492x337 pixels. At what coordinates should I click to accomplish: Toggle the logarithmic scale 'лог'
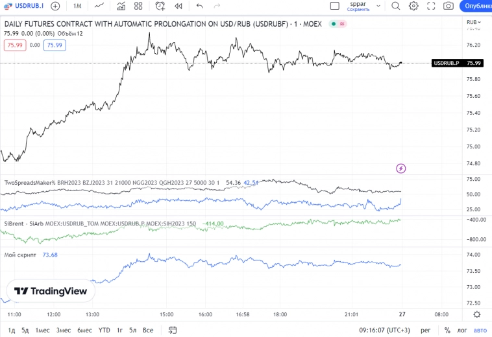462,330
